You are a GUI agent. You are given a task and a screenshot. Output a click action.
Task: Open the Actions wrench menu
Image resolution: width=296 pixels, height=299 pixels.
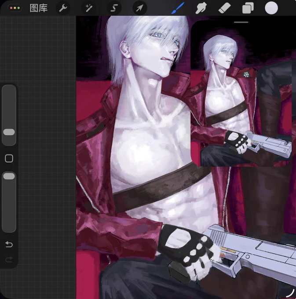(63, 8)
